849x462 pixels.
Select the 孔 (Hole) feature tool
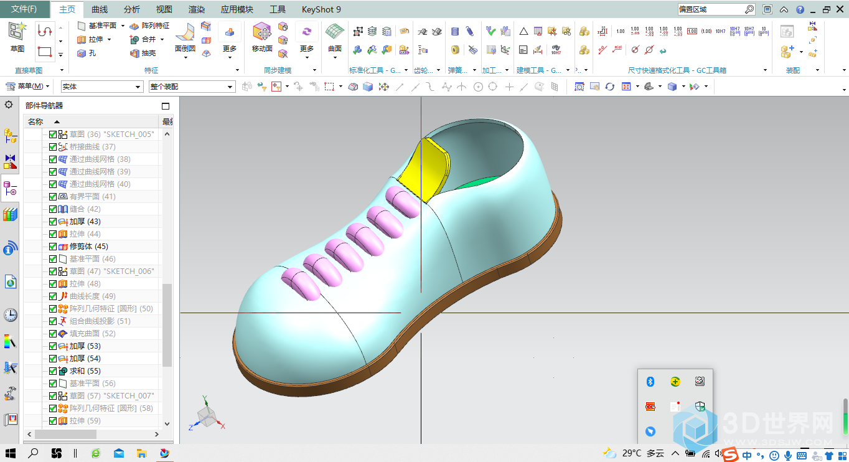(87, 54)
